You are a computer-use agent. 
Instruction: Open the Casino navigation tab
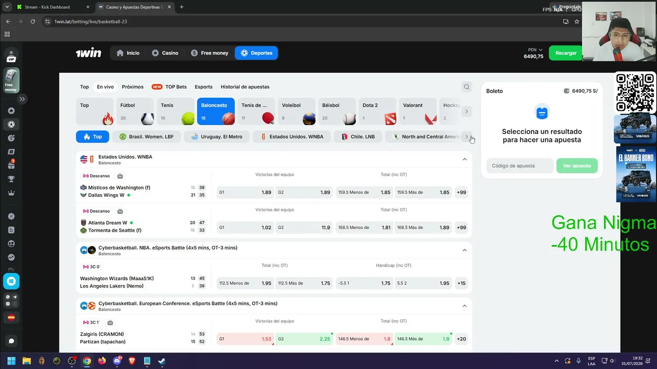pyautogui.click(x=165, y=53)
